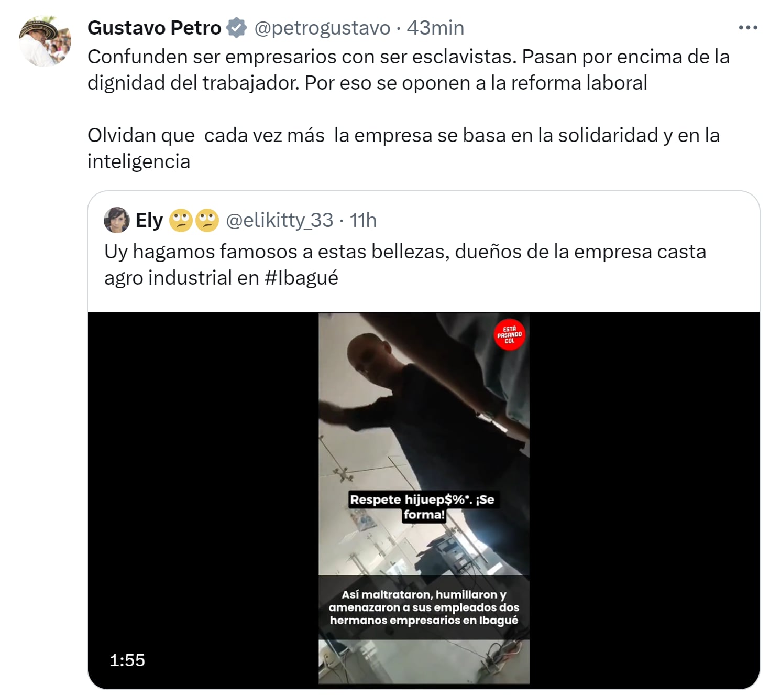Click the red Está Pasando Col logo
This screenshot has width=781, height=695.
point(509,334)
